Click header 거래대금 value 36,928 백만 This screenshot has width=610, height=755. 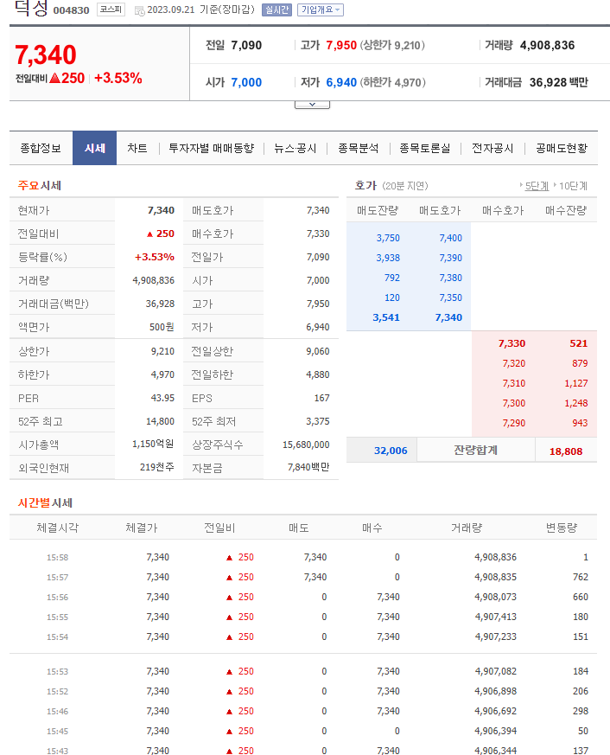559,82
